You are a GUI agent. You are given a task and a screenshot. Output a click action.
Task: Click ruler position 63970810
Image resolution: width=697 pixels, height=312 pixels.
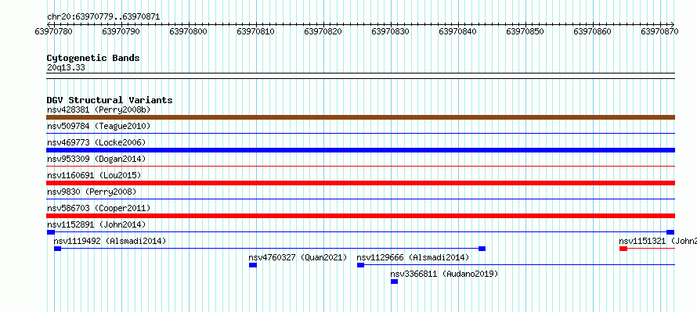(255, 31)
